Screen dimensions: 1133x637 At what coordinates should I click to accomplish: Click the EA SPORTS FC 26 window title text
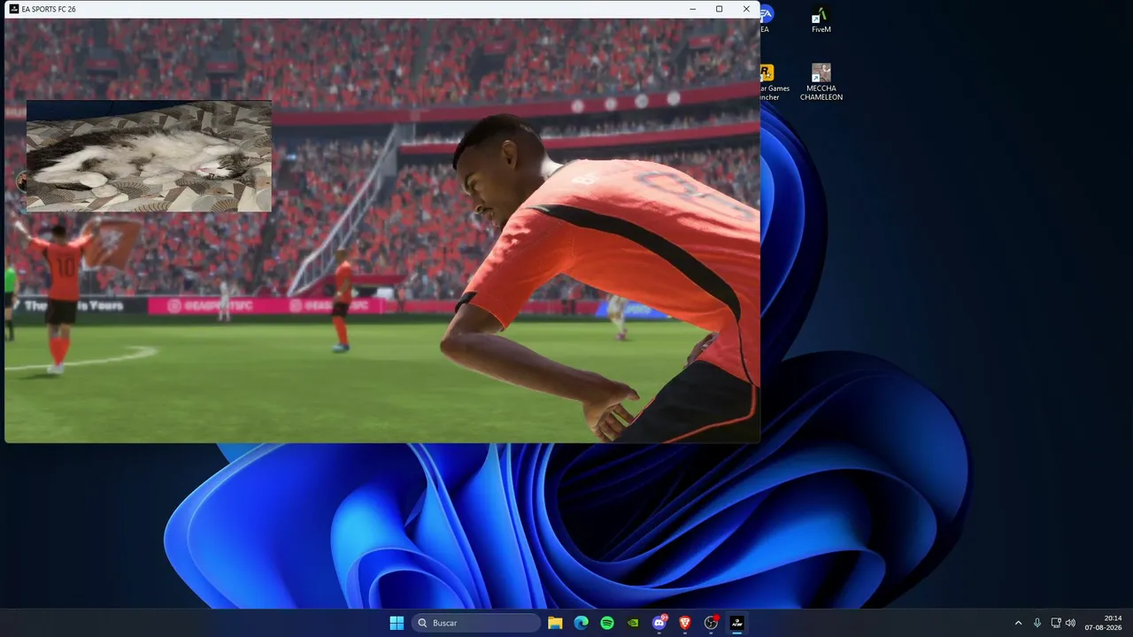point(49,9)
